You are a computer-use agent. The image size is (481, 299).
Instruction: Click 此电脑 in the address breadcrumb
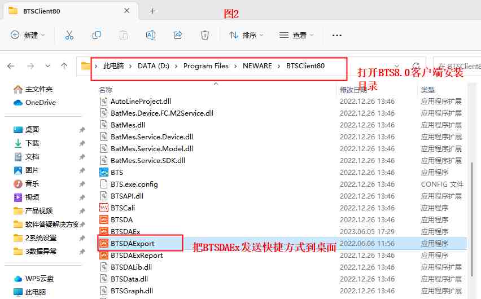tap(113, 65)
